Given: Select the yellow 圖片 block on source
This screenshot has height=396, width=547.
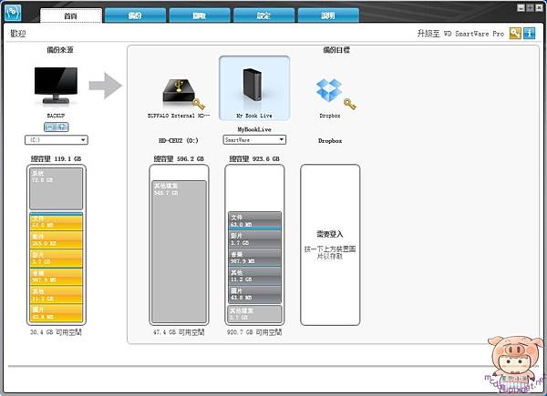Looking at the screenshot, I should 57,313.
